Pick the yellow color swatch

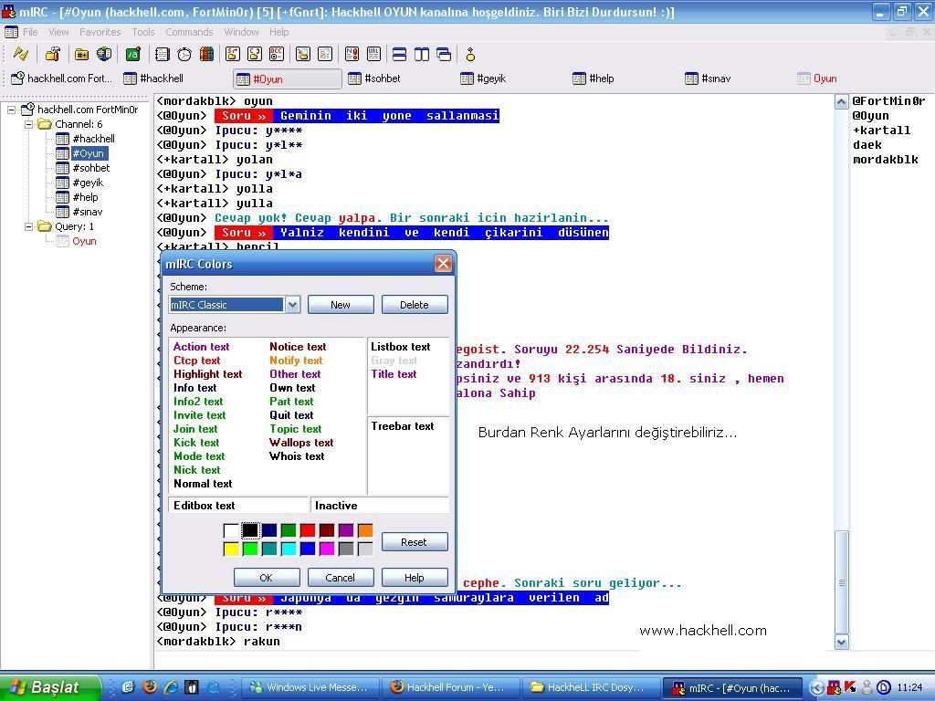point(231,549)
